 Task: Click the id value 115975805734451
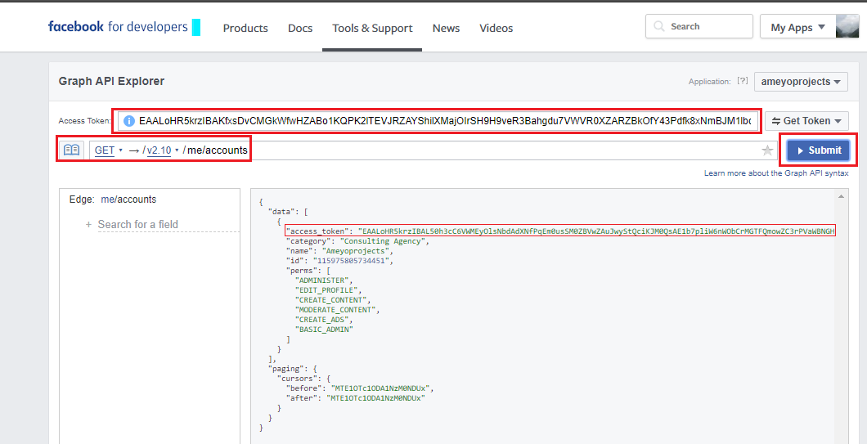pos(353,260)
